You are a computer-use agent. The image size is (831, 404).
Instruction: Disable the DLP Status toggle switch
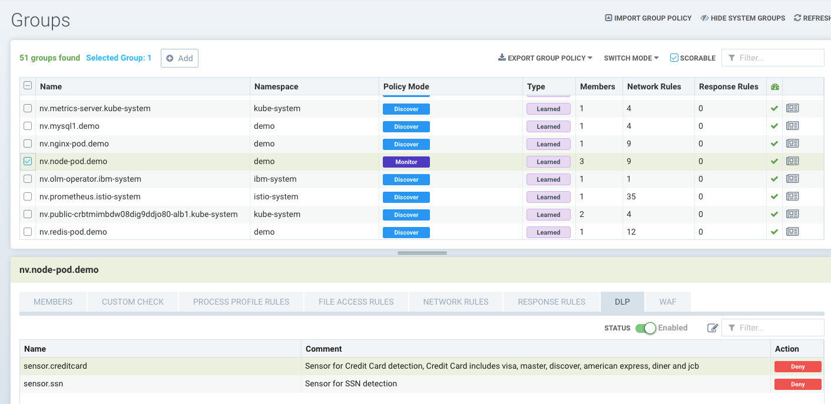pos(645,328)
